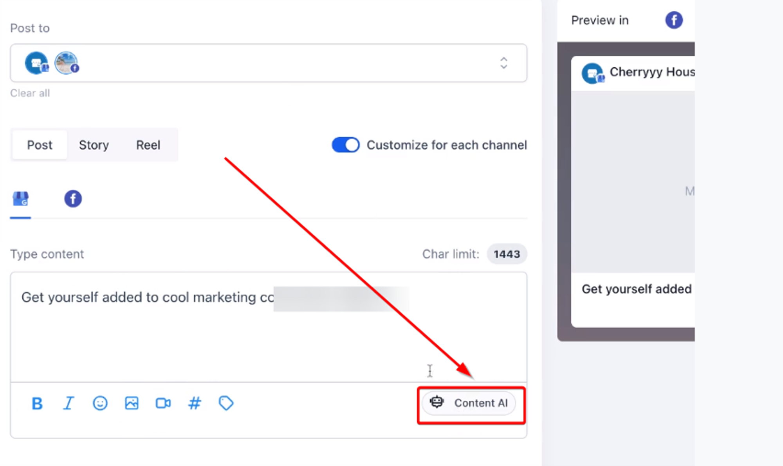Click the preview media placeholder area
The width and height of the screenshot is (783, 466).
pos(633,182)
